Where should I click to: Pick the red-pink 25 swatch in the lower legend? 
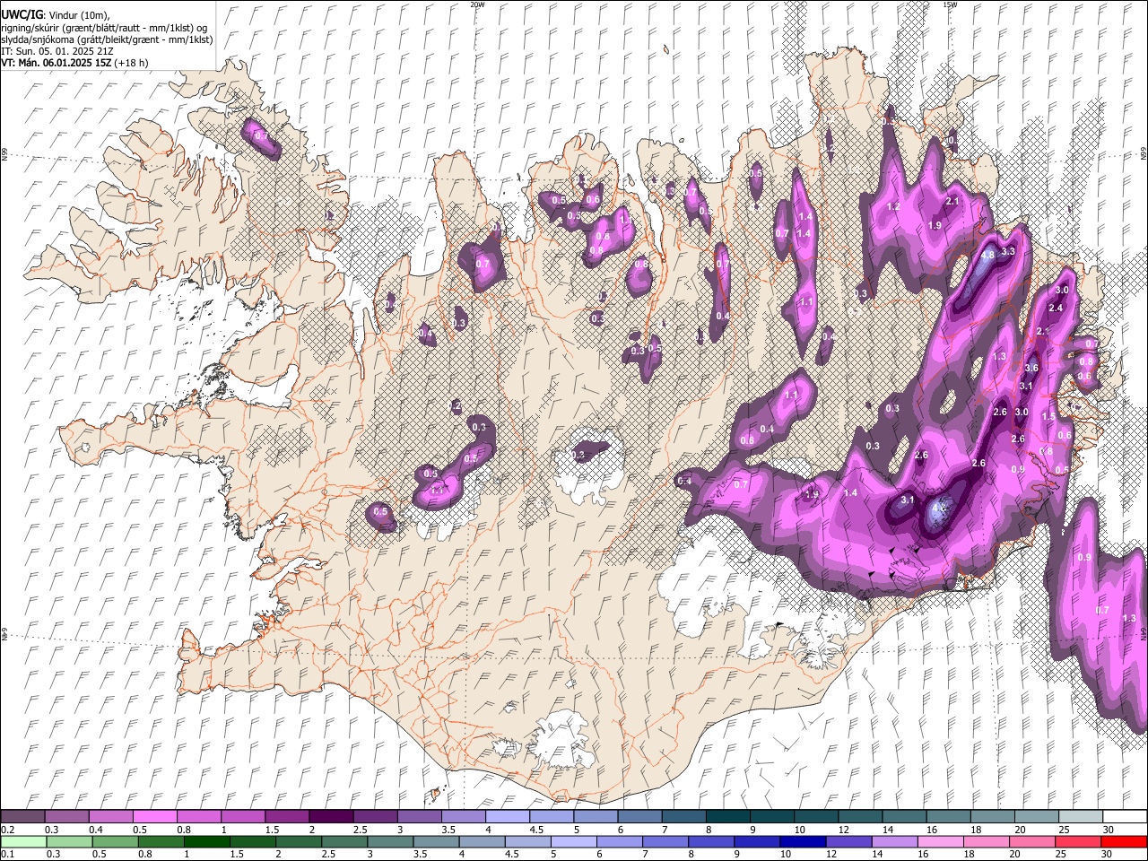[x=1078, y=841]
